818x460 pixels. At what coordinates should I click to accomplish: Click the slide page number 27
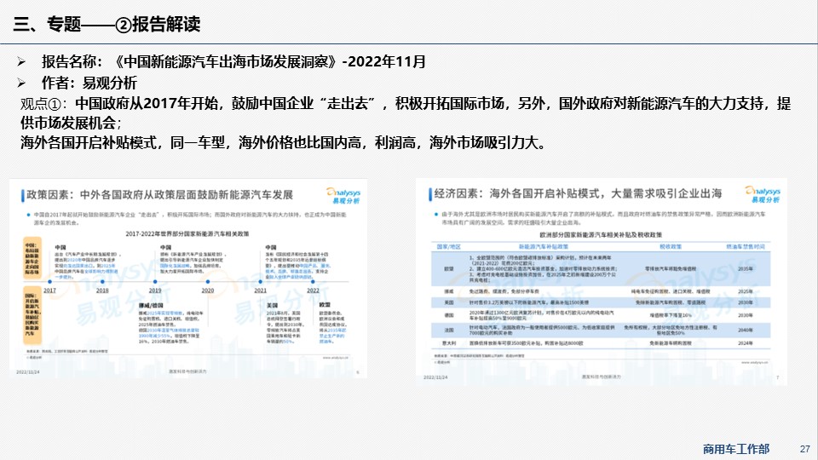(x=805, y=449)
